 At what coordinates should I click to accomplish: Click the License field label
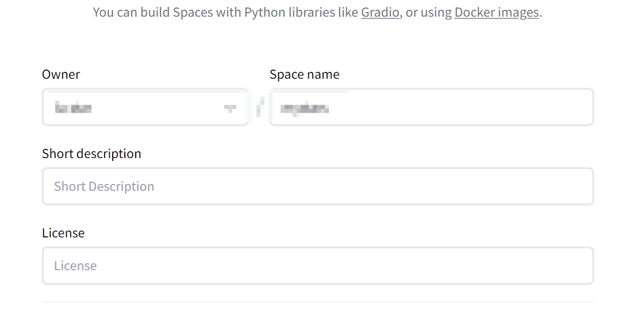(x=63, y=233)
